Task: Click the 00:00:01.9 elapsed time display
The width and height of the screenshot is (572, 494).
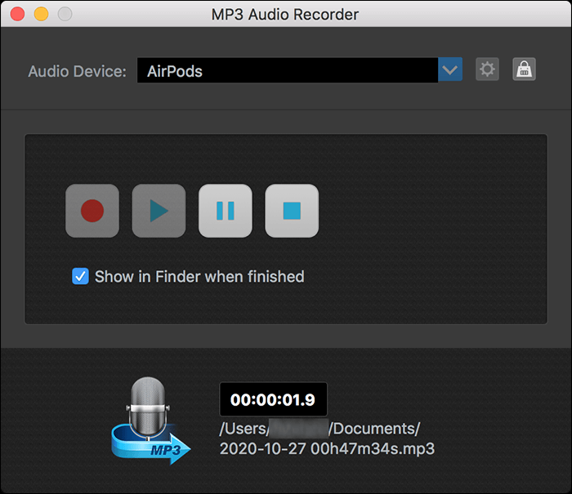Action: 273,400
